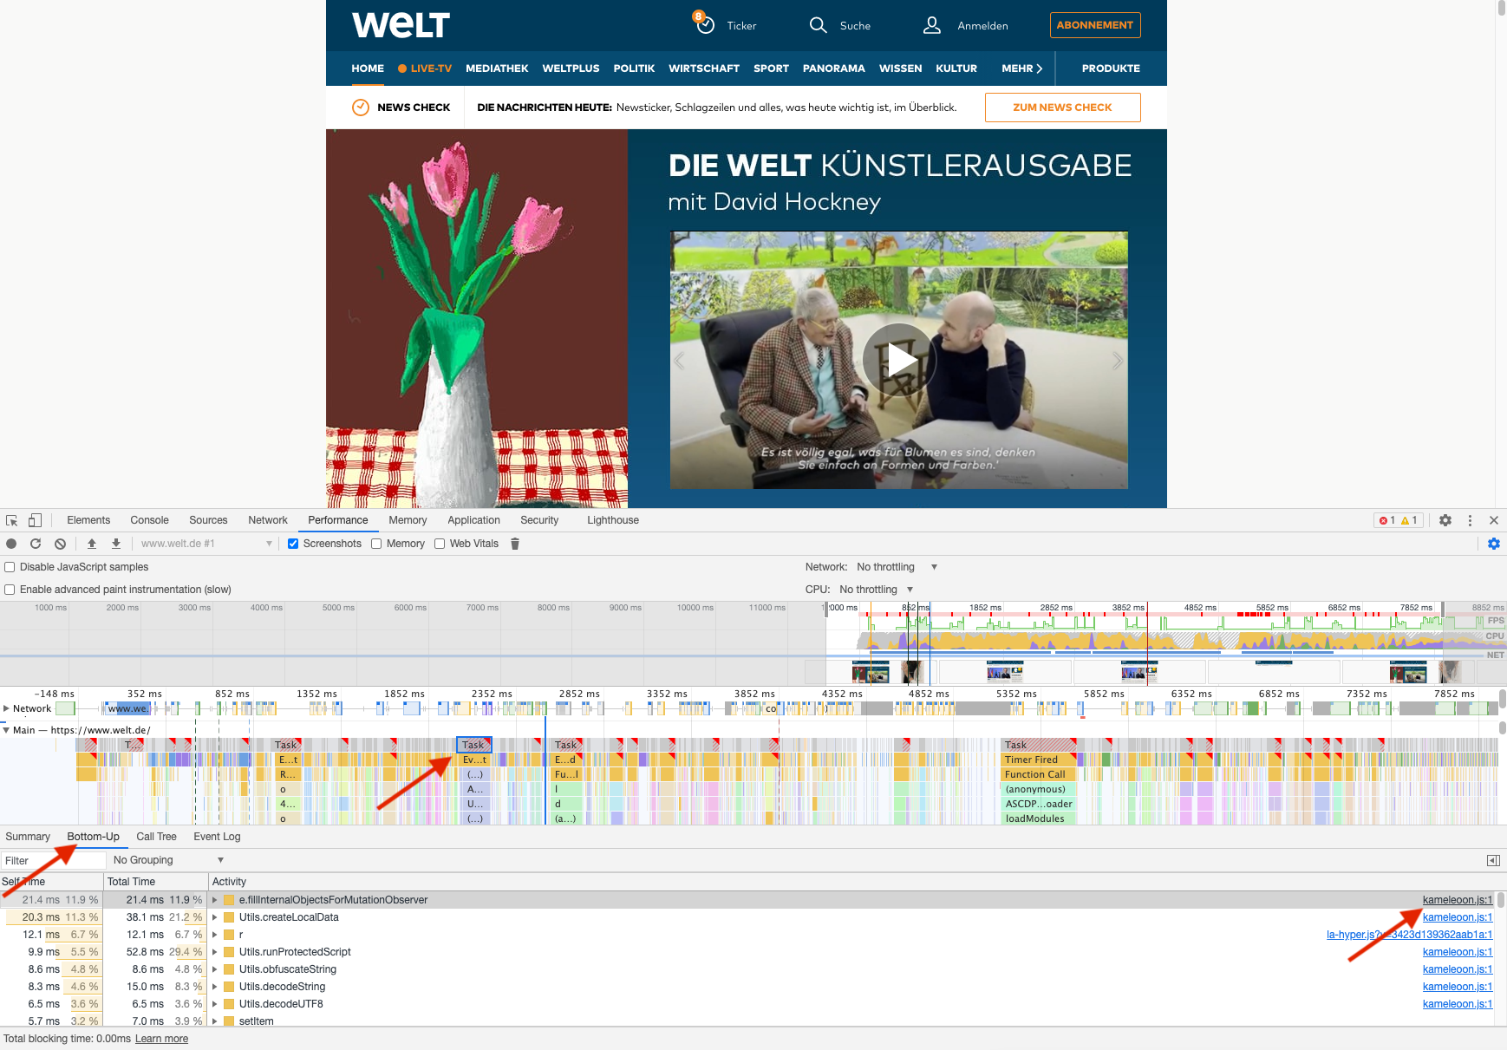
Task: Select the Timer Fired flame chart entry
Action: point(1039,760)
